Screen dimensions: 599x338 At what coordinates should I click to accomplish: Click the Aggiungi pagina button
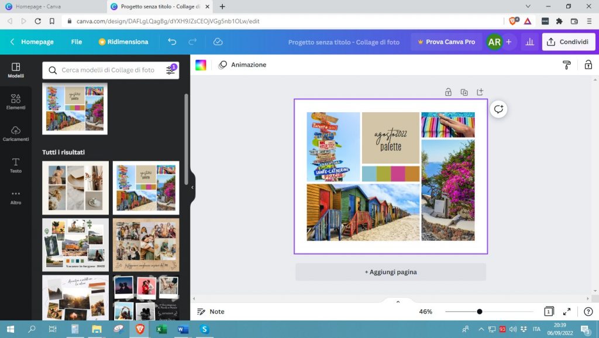pos(390,272)
